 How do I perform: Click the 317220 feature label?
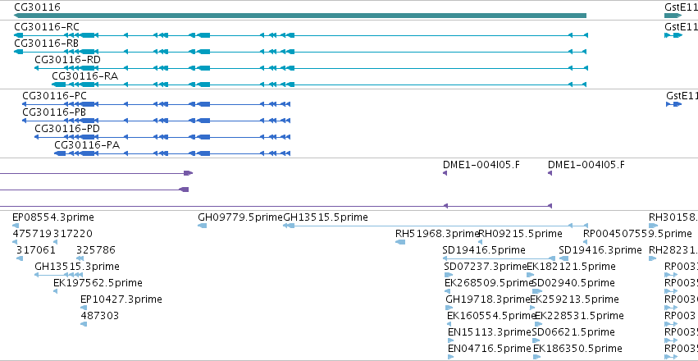[x=73, y=234]
